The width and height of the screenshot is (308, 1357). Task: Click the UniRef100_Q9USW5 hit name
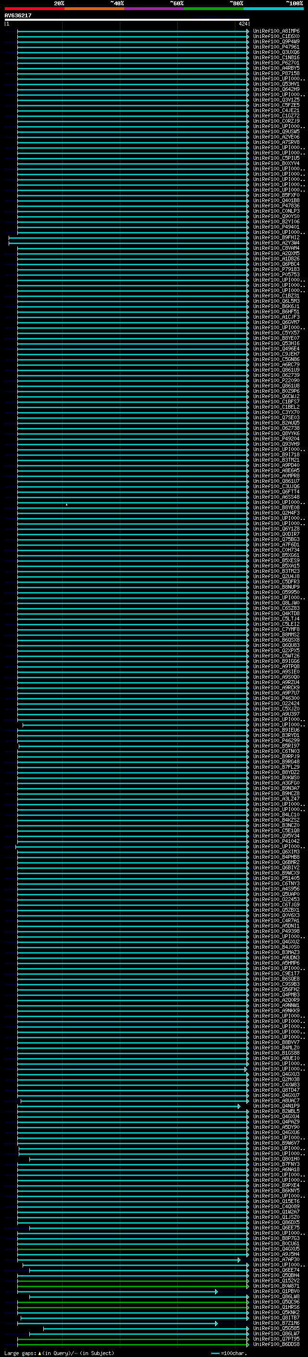tap(276, 132)
